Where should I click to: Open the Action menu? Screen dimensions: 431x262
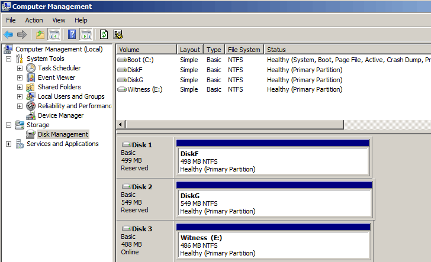click(34, 20)
